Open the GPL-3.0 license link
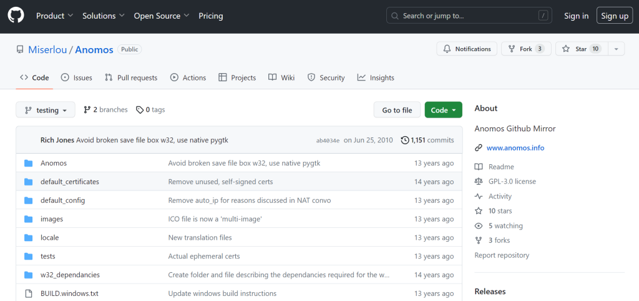Image resolution: width=639 pixels, height=301 pixels. (512, 181)
